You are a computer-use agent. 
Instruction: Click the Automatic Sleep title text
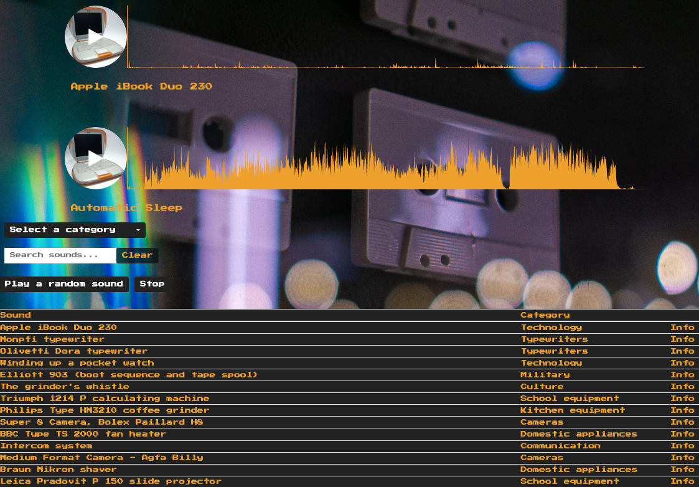coord(126,208)
